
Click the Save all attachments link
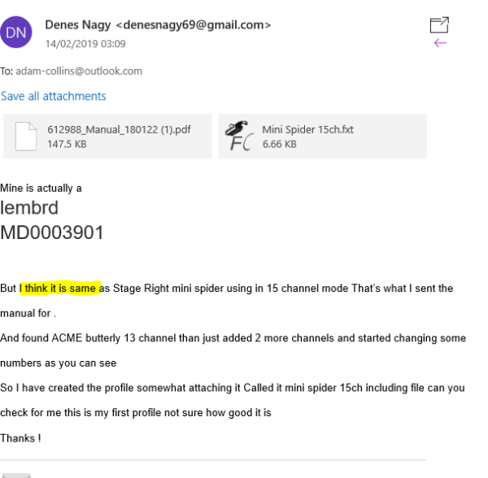pyautogui.click(x=53, y=96)
